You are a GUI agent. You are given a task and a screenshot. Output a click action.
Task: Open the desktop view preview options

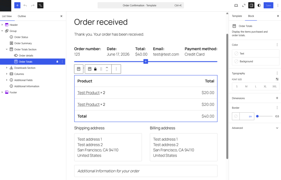236,5
